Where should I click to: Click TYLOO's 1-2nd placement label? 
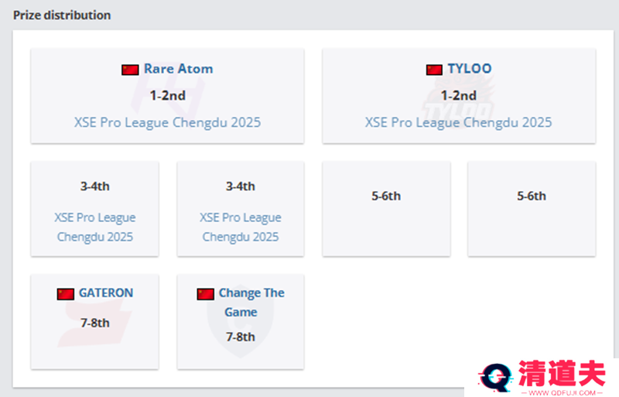pos(458,96)
